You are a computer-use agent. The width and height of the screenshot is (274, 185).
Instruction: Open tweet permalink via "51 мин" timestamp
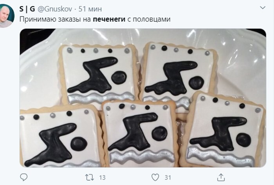click(x=90, y=9)
